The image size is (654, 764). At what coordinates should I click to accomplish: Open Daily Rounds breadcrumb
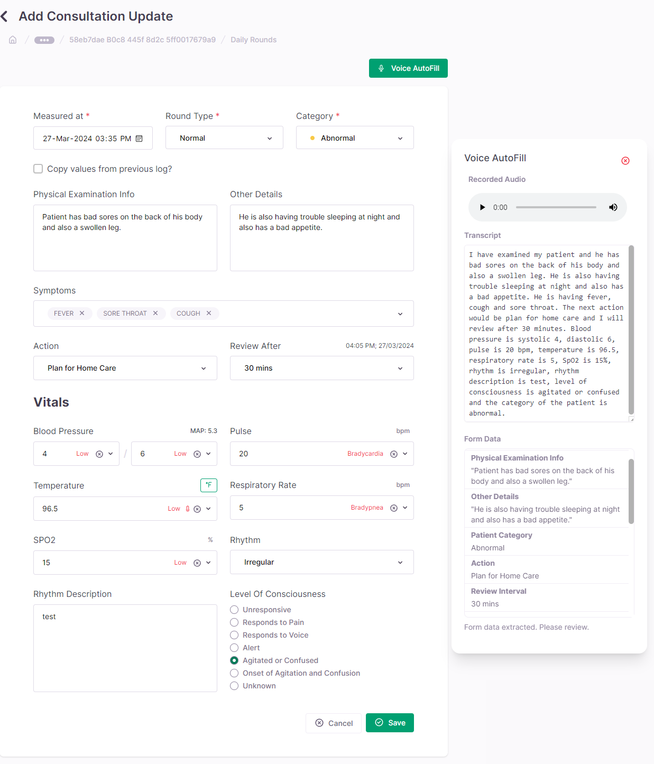[x=253, y=40]
